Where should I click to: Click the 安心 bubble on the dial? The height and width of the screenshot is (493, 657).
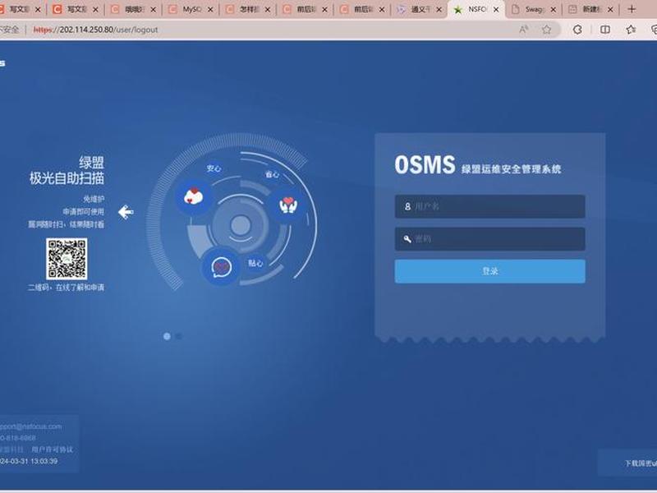[214, 168]
